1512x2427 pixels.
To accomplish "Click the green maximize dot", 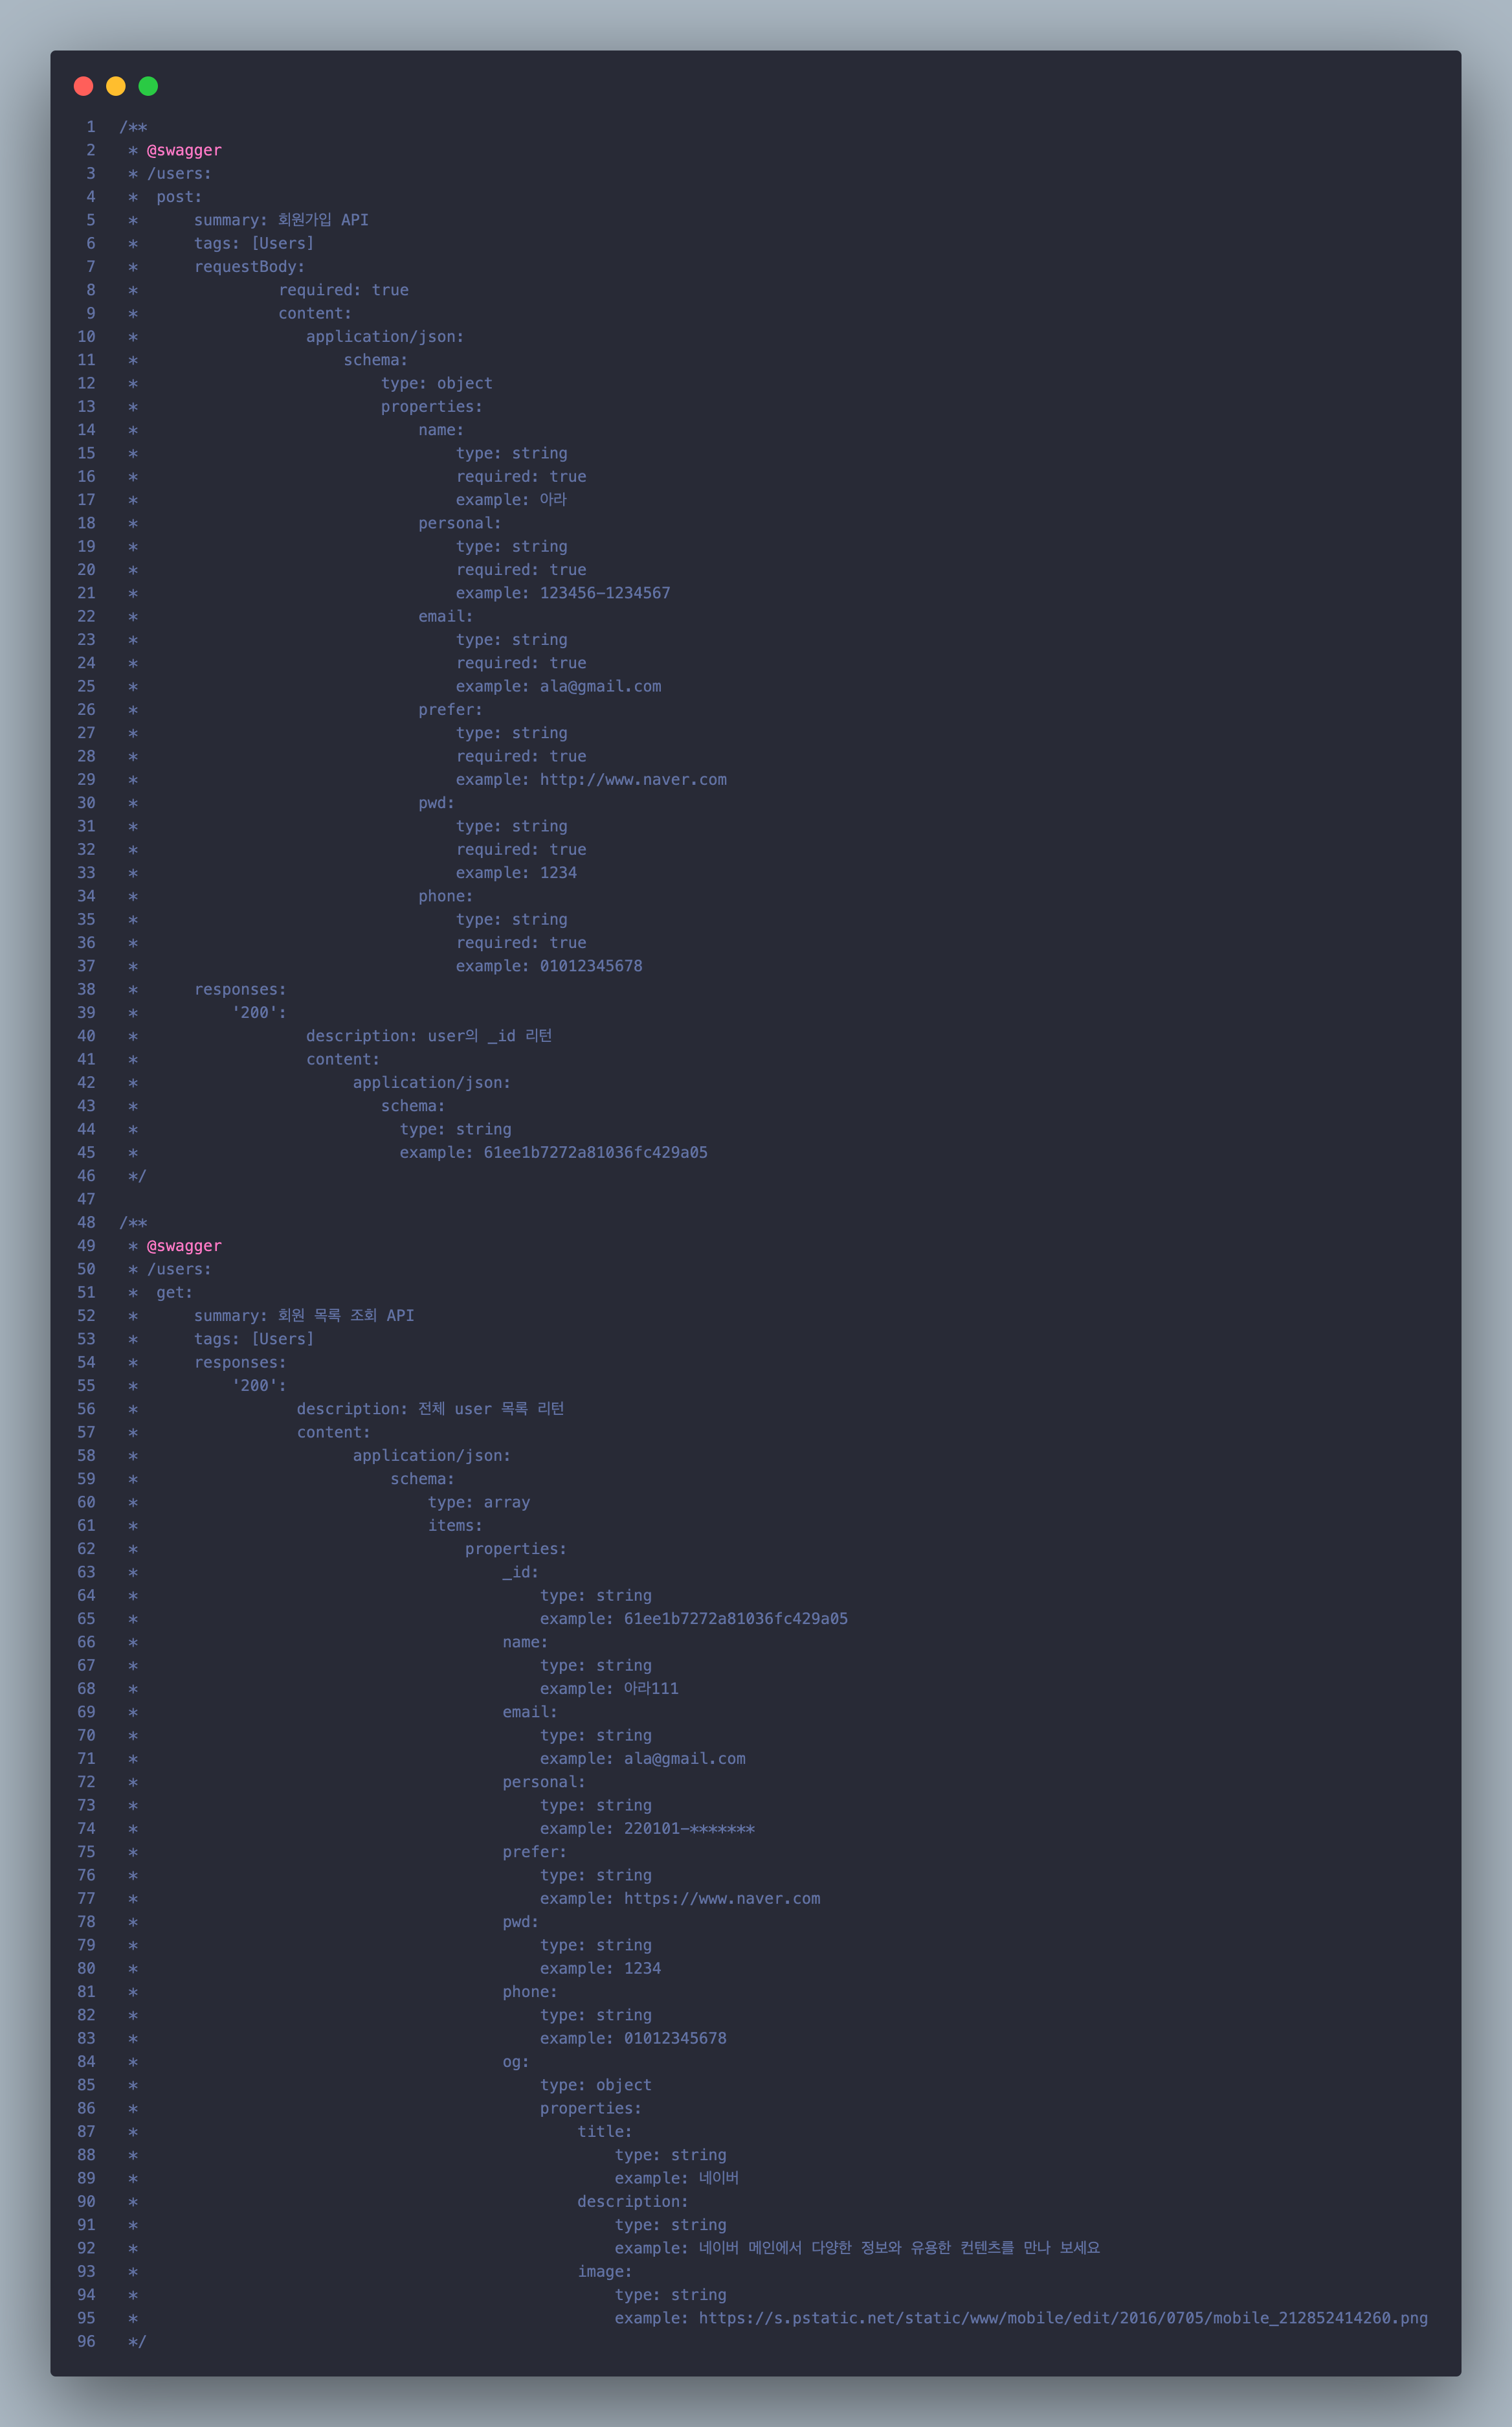I will coord(148,86).
